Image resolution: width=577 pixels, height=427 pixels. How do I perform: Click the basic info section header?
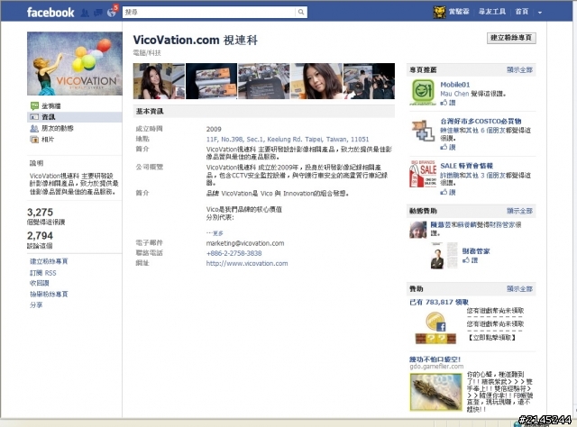pos(264,111)
